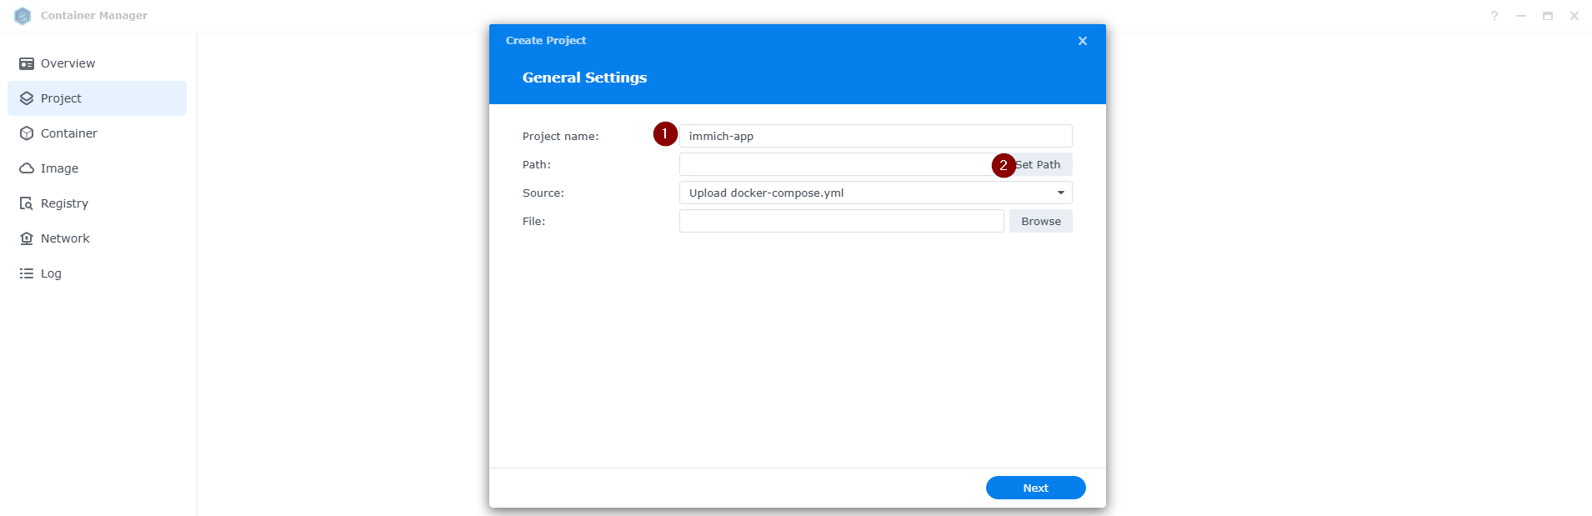Click the Overview sidebar icon
The image size is (1592, 516).
click(27, 63)
